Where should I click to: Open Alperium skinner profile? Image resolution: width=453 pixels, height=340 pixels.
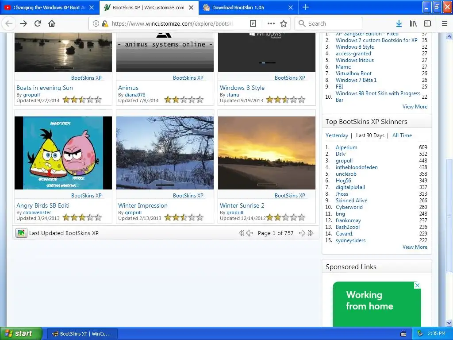click(346, 147)
